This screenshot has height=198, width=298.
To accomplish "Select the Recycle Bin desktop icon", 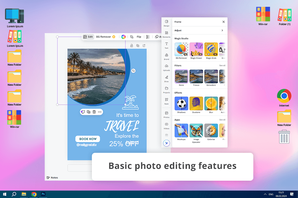I will point(284,137).
